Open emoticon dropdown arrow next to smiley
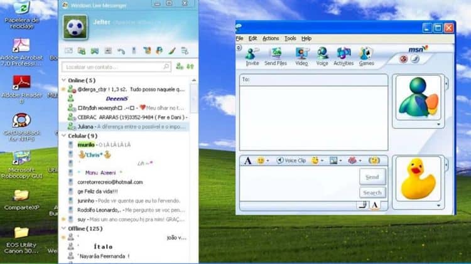The width and height of the screenshot is (471, 264). [x=268, y=161]
